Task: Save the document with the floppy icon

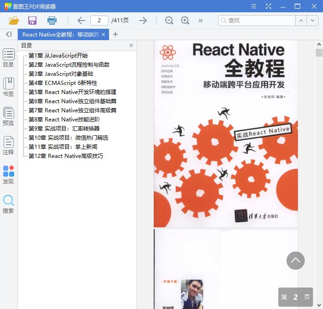Action: coord(32,21)
